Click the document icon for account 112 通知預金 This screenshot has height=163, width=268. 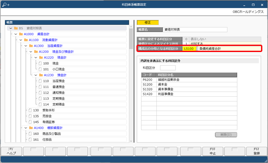40,93
